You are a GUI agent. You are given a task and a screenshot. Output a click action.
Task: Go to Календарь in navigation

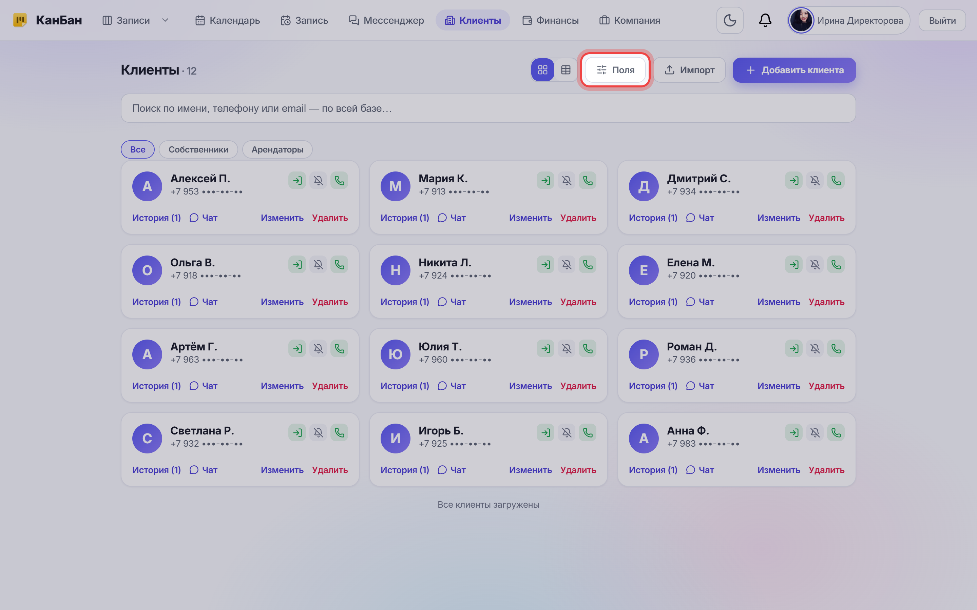(x=228, y=20)
